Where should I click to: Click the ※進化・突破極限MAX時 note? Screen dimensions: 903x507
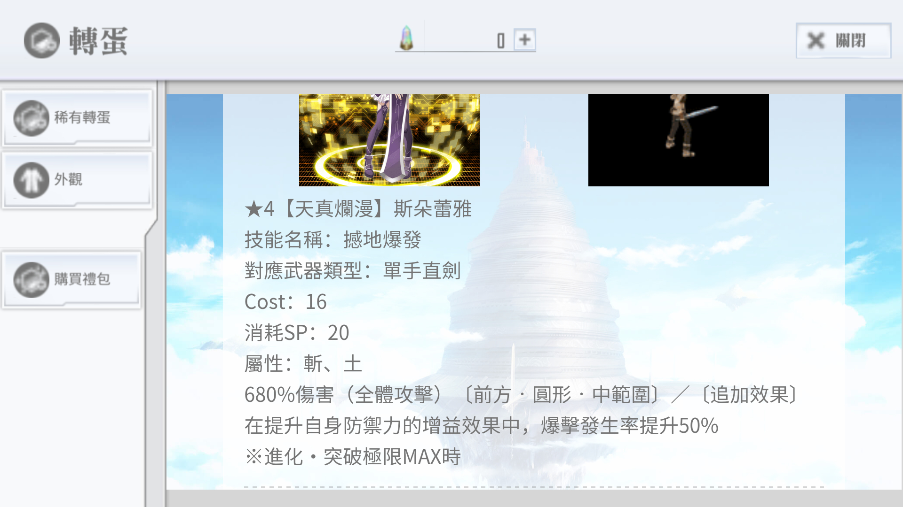pos(353,457)
